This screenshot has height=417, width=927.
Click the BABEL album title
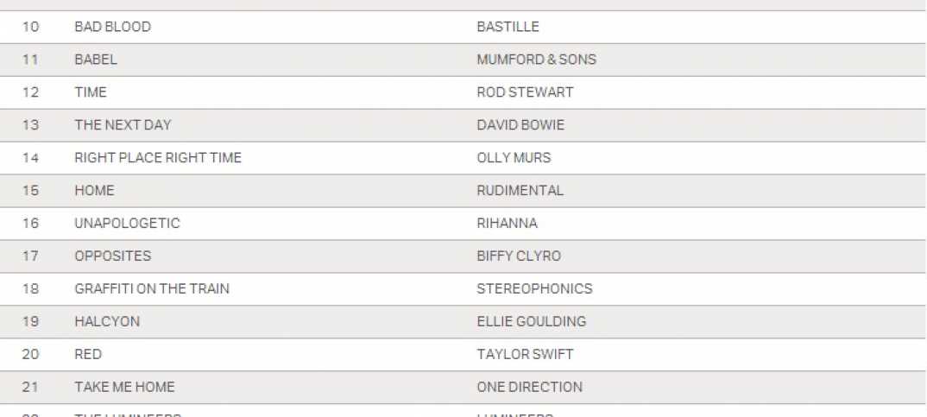[x=96, y=60]
